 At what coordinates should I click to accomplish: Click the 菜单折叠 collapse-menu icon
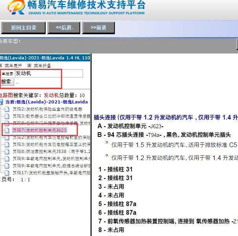(29, 66)
